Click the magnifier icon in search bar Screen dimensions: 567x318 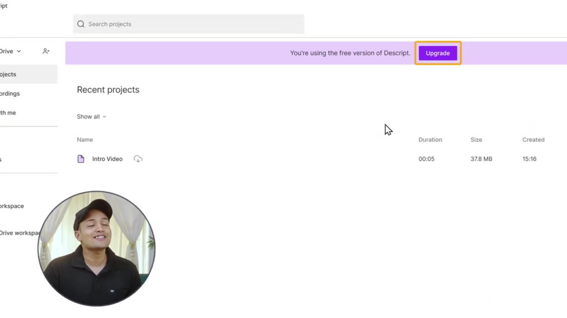pyautogui.click(x=81, y=24)
